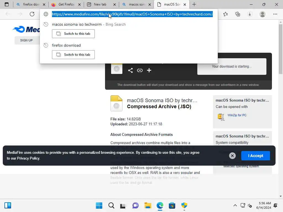Click the 'Compressed Archive (.ISO)' heading
The width and height of the screenshot is (283, 212).
pyautogui.click(x=159, y=107)
